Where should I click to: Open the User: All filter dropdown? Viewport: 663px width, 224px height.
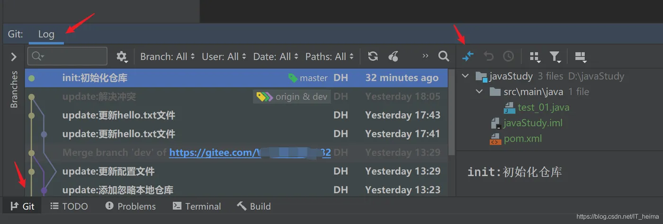tap(224, 57)
